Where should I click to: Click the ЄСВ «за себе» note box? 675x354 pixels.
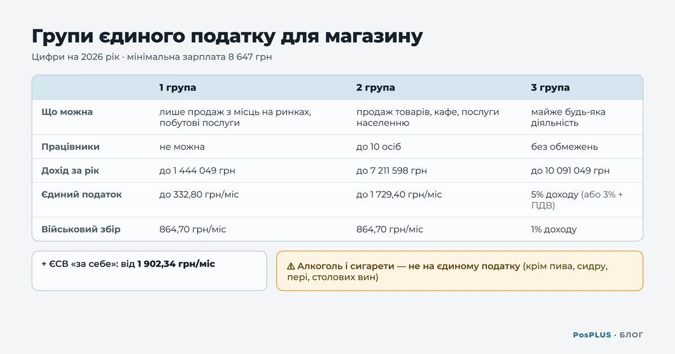149,271
